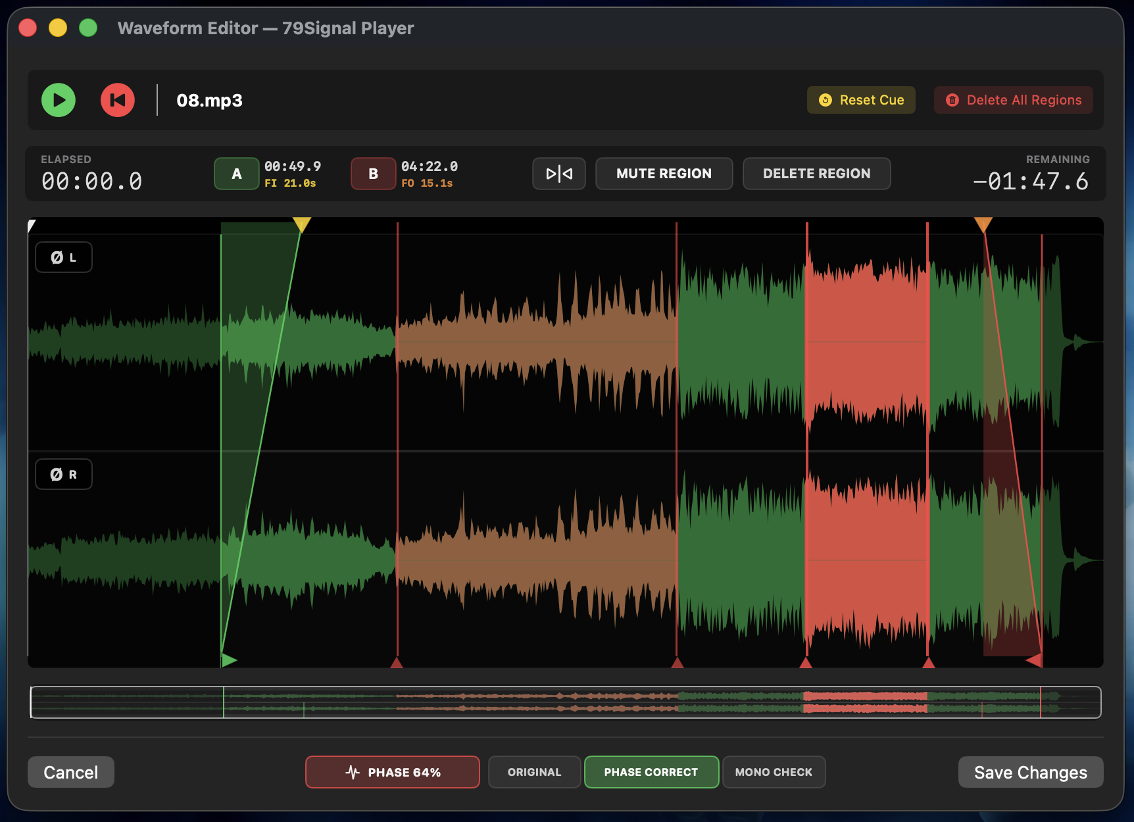Screen dimensions: 1134x822
Task: Click the orange fade-out marker triangle
Action: (983, 225)
